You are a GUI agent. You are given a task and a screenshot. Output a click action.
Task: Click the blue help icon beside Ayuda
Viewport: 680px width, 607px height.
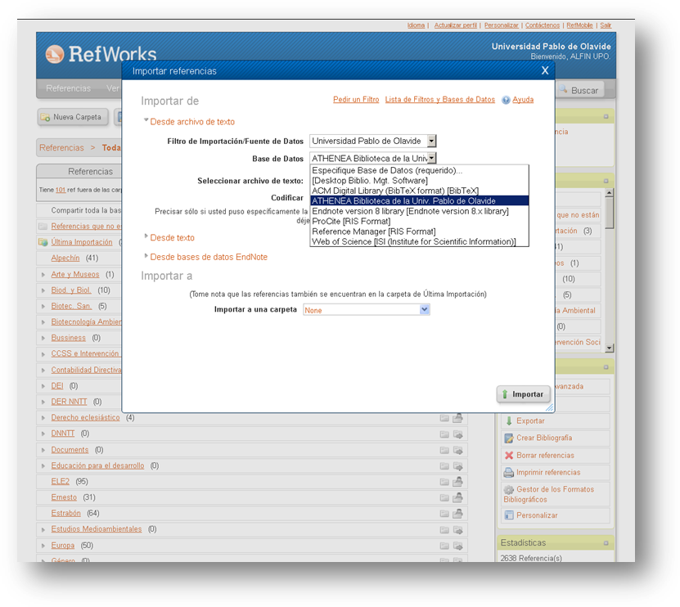tap(506, 100)
